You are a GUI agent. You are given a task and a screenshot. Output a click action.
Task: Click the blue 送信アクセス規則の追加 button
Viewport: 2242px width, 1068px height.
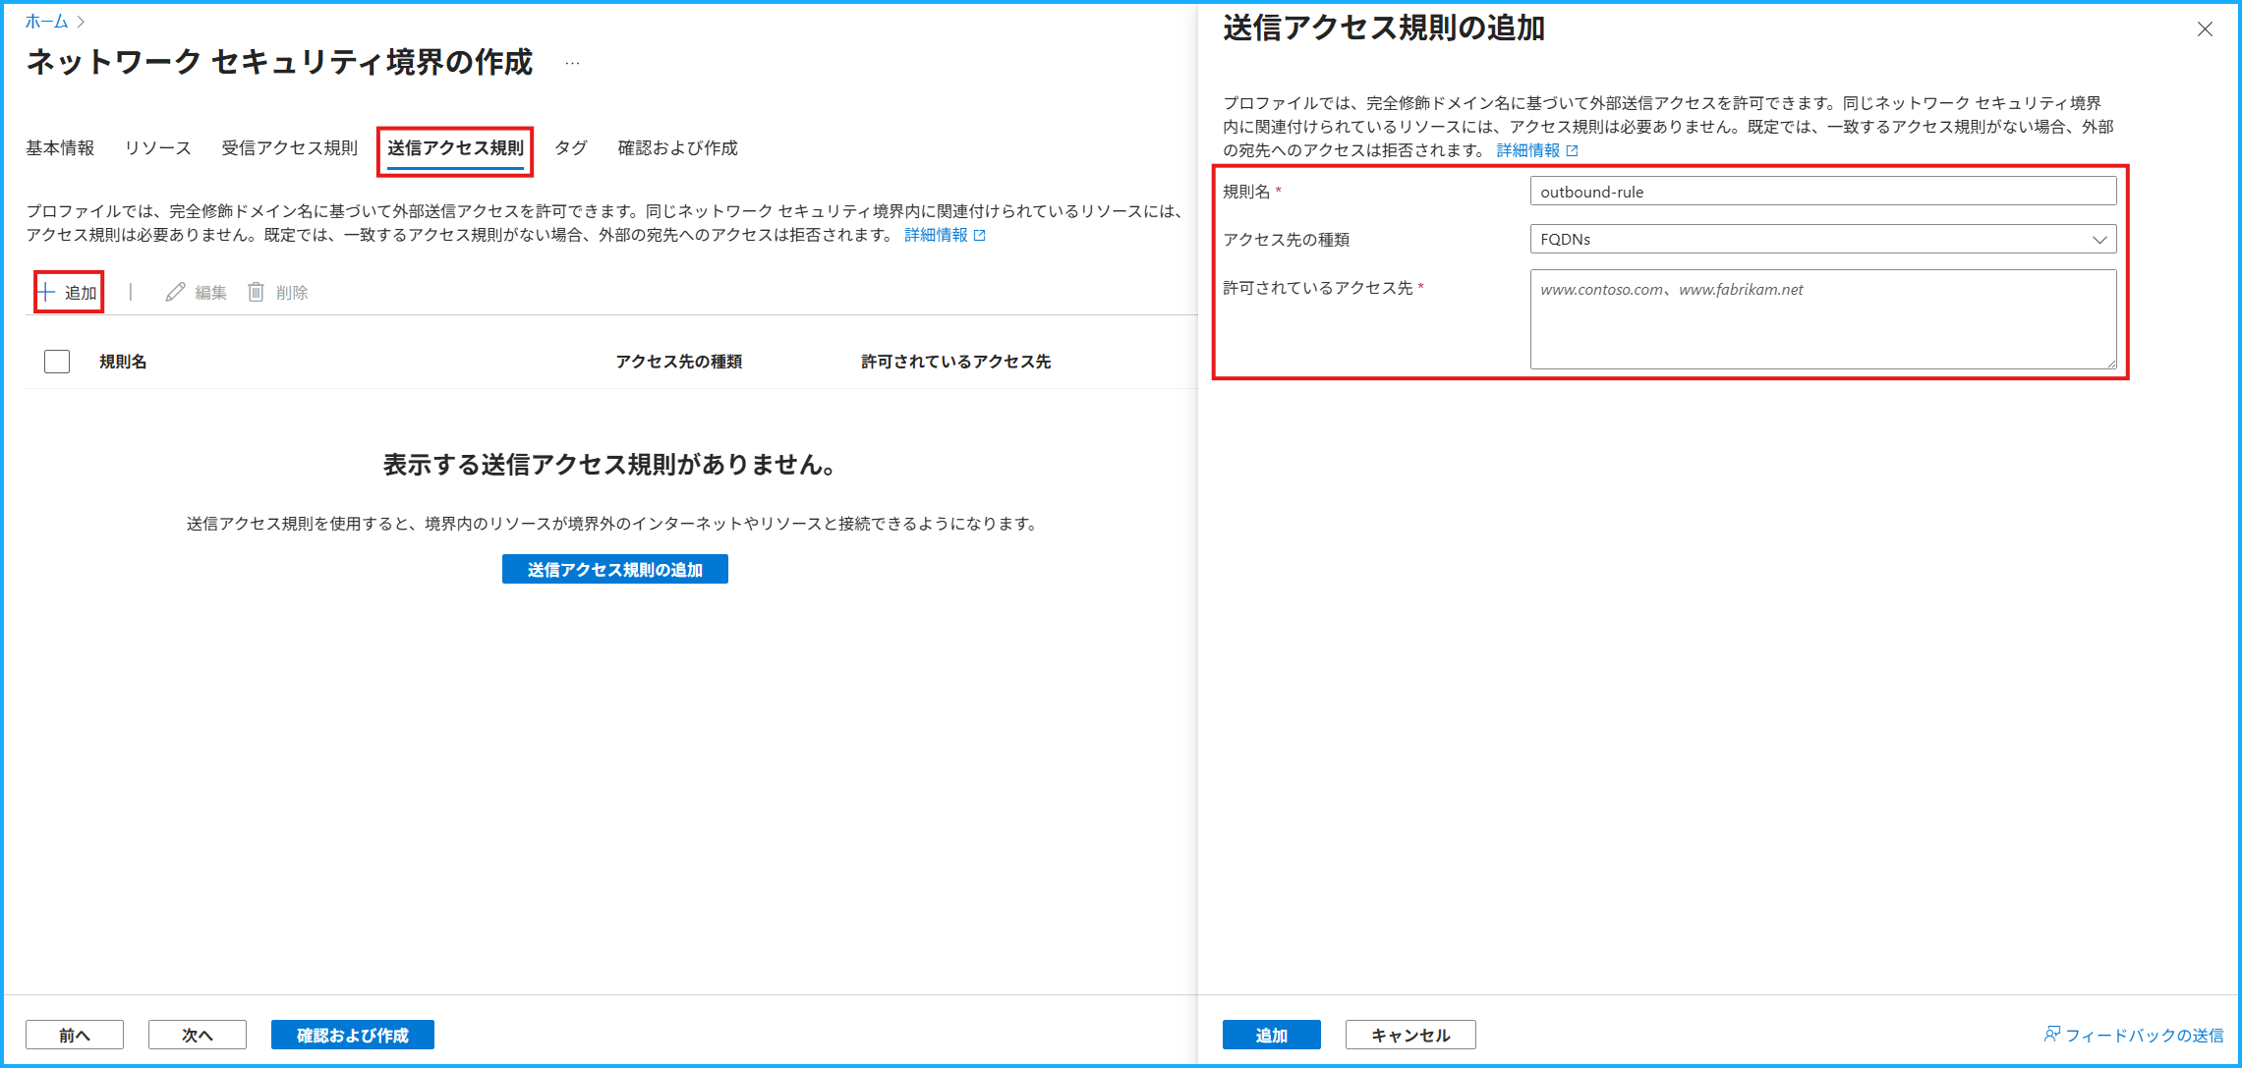pyautogui.click(x=614, y=569)
